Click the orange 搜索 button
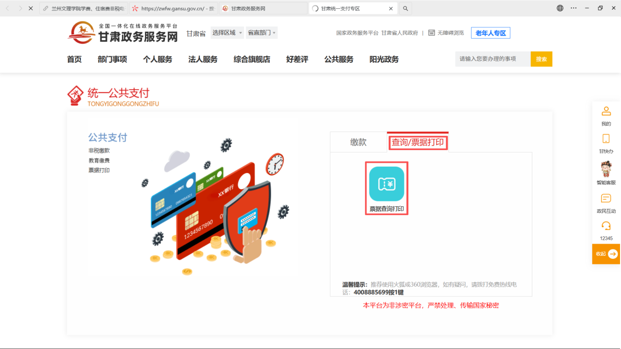621x349 pixels. 541,59
